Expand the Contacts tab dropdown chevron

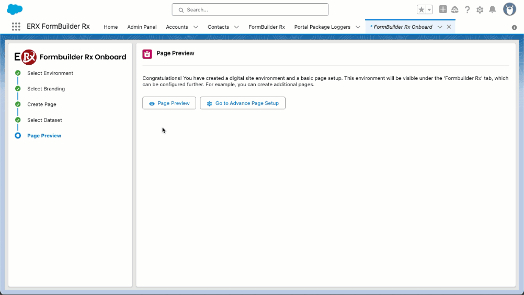[236, 27]
